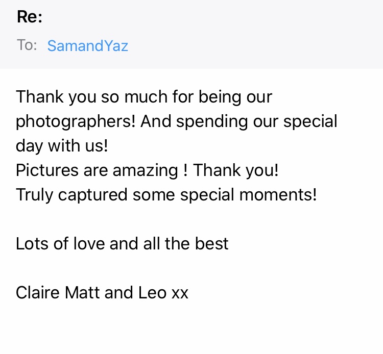Image resolution: width=383 pixels, height=354 pixels.
Task: Click the word 'moments!' in the body
Action: click(x=278, y=195)
